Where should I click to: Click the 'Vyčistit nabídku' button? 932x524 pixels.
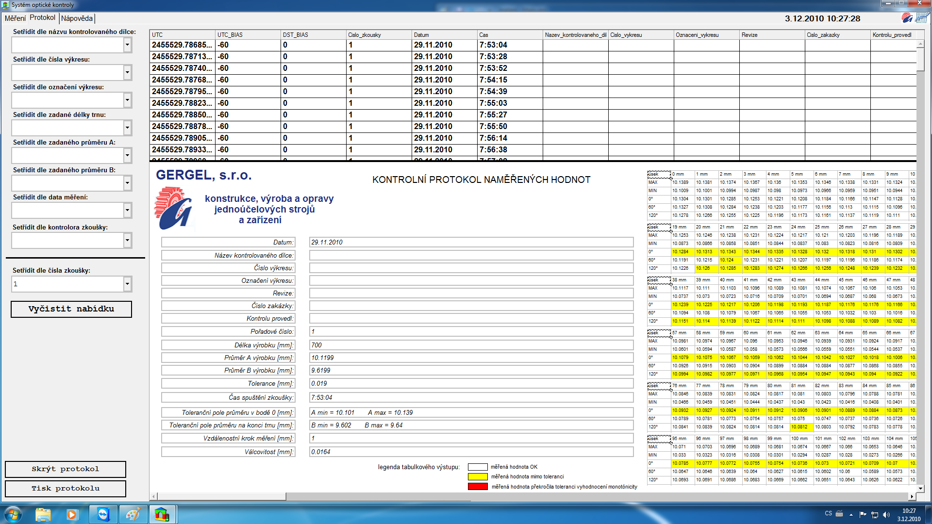pos(71,309)
